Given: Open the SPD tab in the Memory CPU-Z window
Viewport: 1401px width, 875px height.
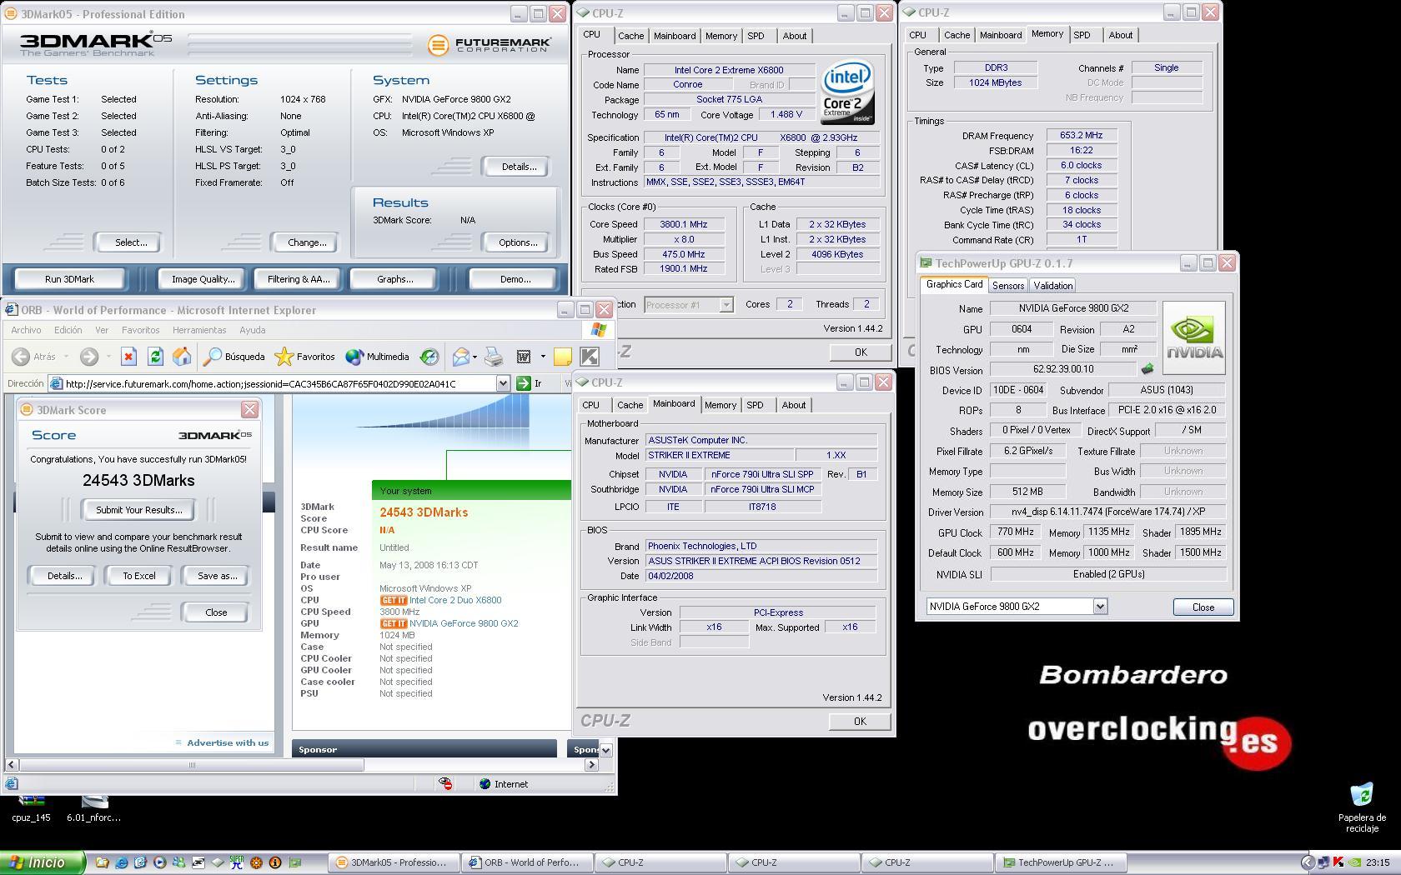Looking at the screenshot, I should pyautogui.click(x=1082, y=35).
